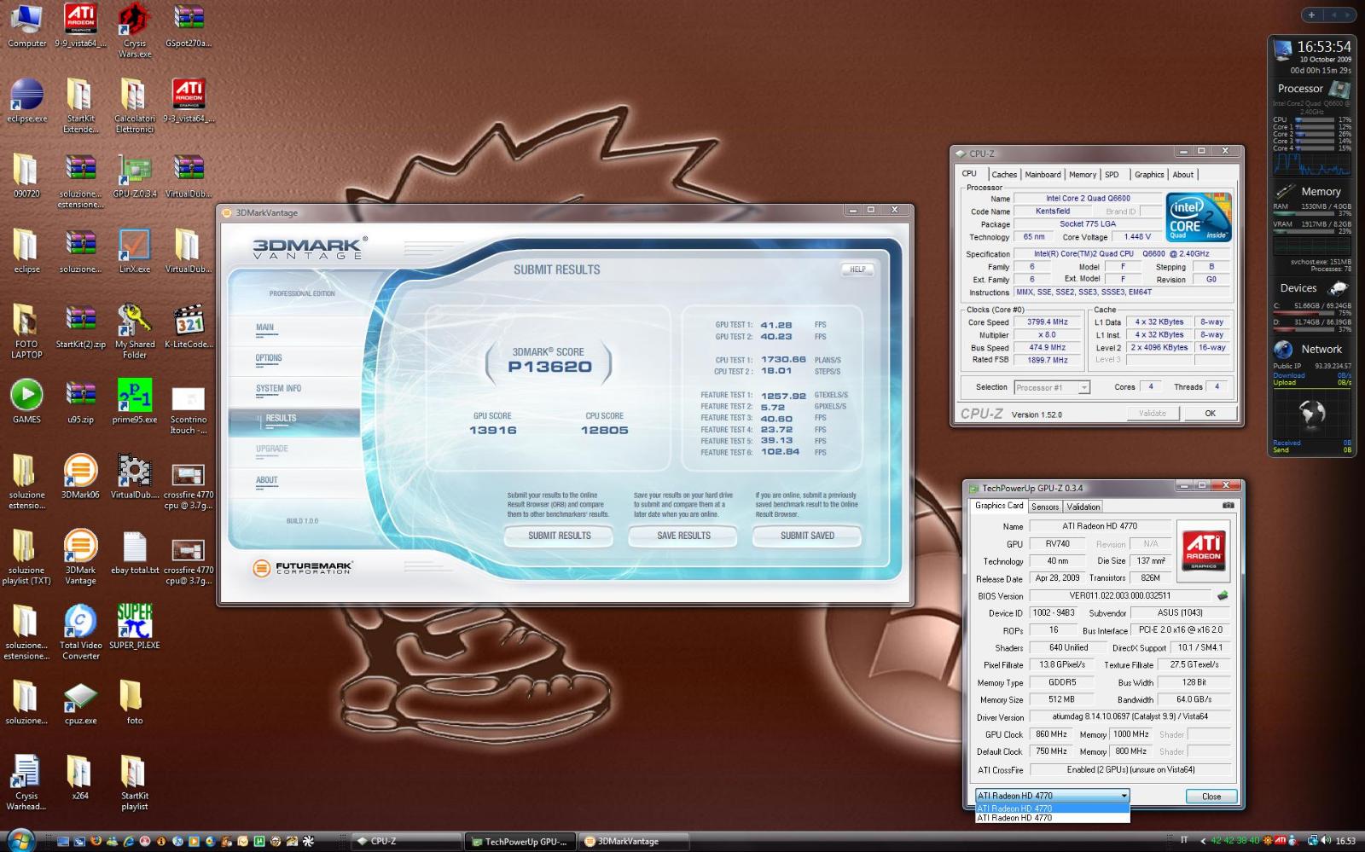Collapse GPU-Z graphics card dropdown arrow
Screen dimensions: 1365x852
[1124, 796]
